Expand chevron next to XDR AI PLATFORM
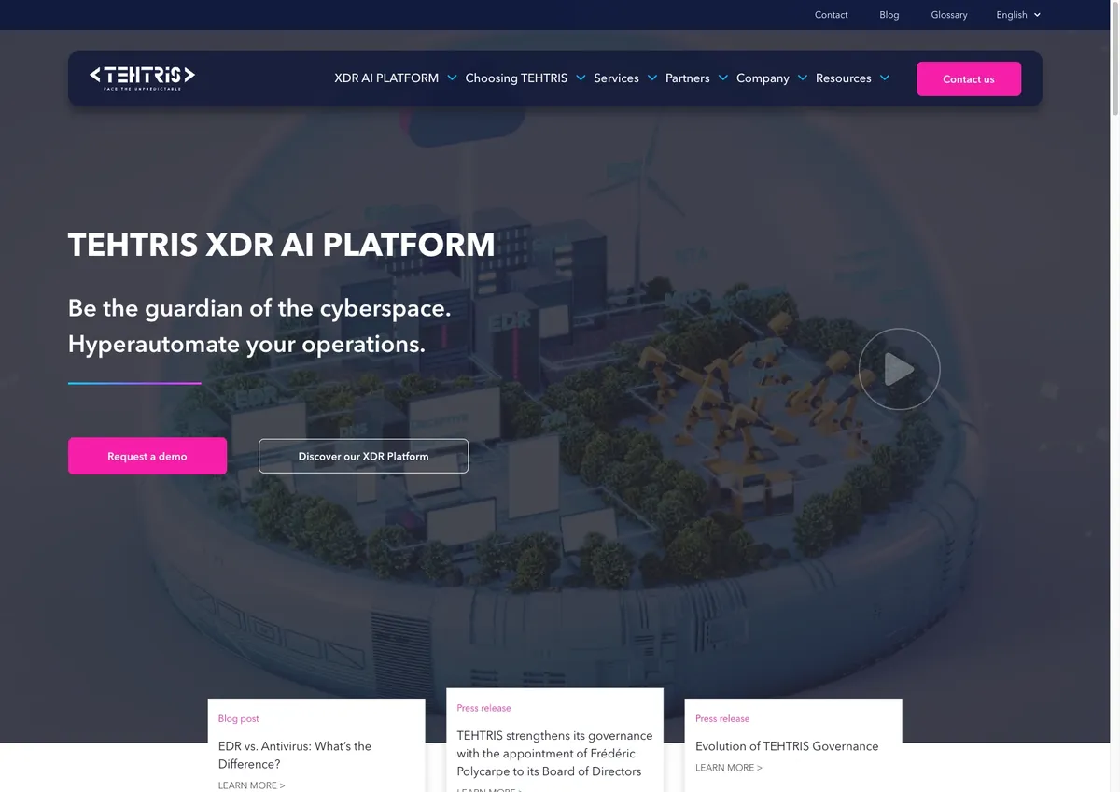This screenshot has height=792, width=1120. (x=452, y=78)
